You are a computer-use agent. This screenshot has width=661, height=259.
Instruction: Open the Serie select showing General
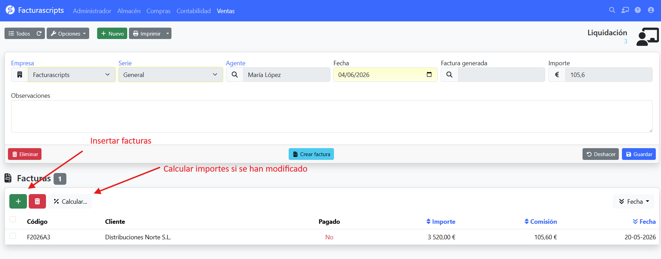tap(171, 75)
